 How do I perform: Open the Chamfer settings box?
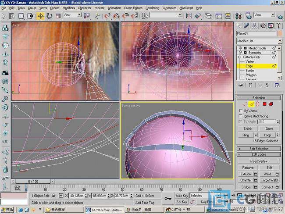click(256, 180)
